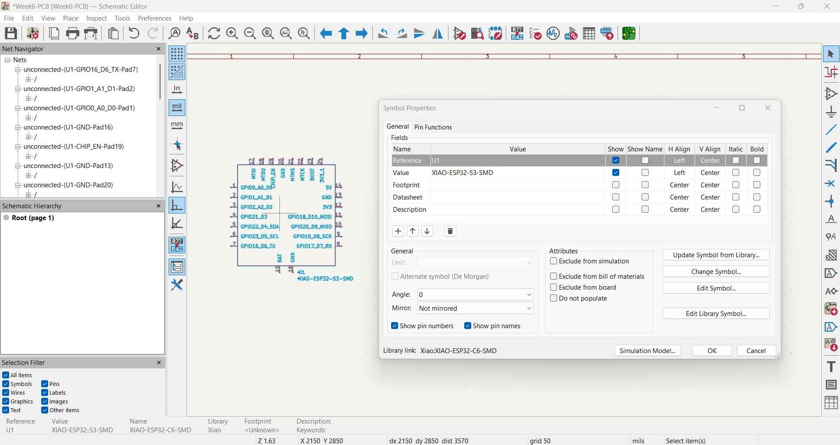This screenshot has height=445, width=840.
Task: Uncheck Wires in the Selection Filter
Action: click(6, 393)
